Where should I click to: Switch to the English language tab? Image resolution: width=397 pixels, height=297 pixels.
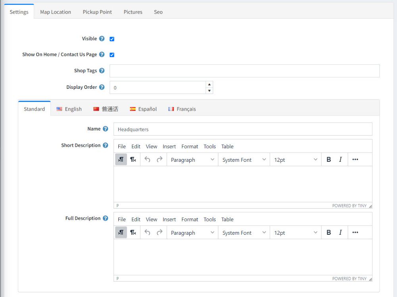69,109
